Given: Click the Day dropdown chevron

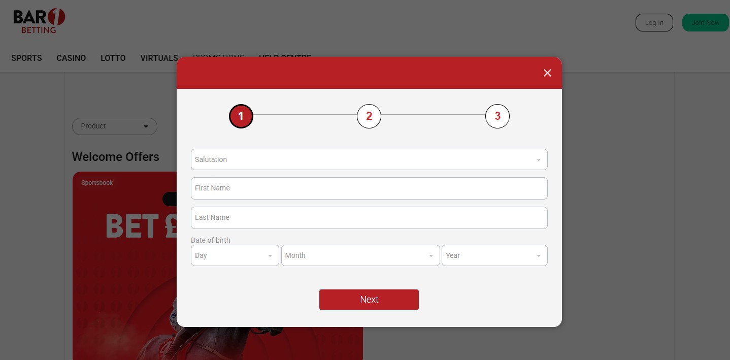Looking at the screenshot, I should [270, 255].
